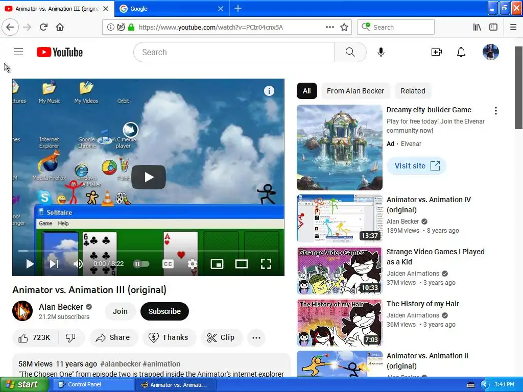
Task: Start voice search with the microphone
Action: [381, 52]
